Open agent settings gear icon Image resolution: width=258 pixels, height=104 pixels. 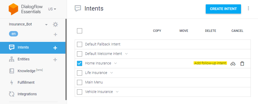pos(55,25)
